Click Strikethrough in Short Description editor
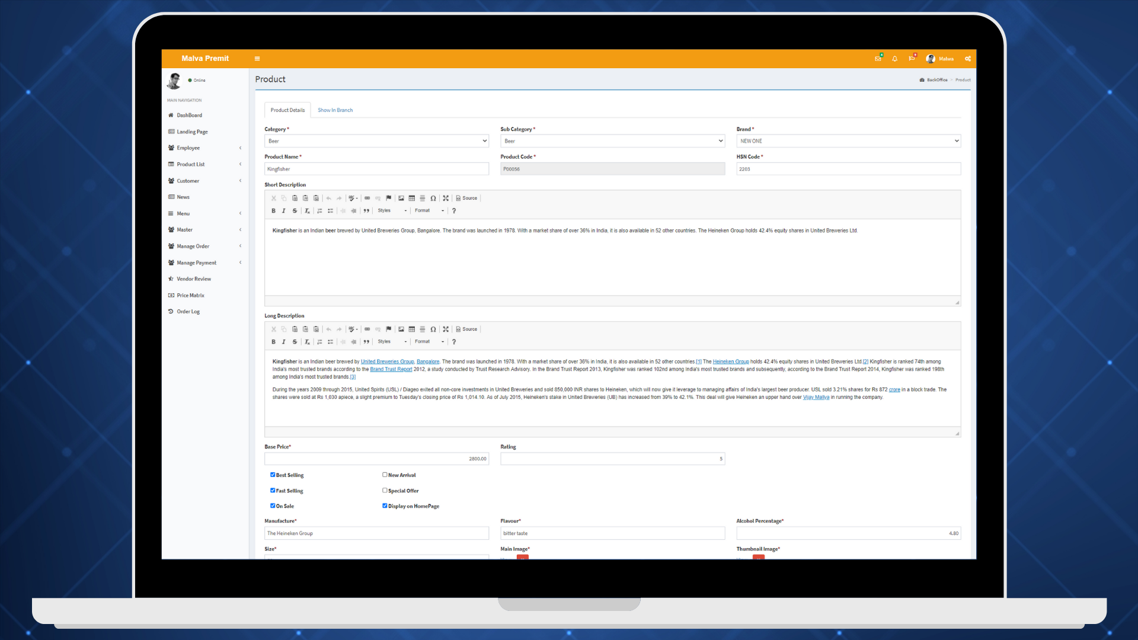The width and height of the screenshot is (1138, 640). (x=295, y=211)
